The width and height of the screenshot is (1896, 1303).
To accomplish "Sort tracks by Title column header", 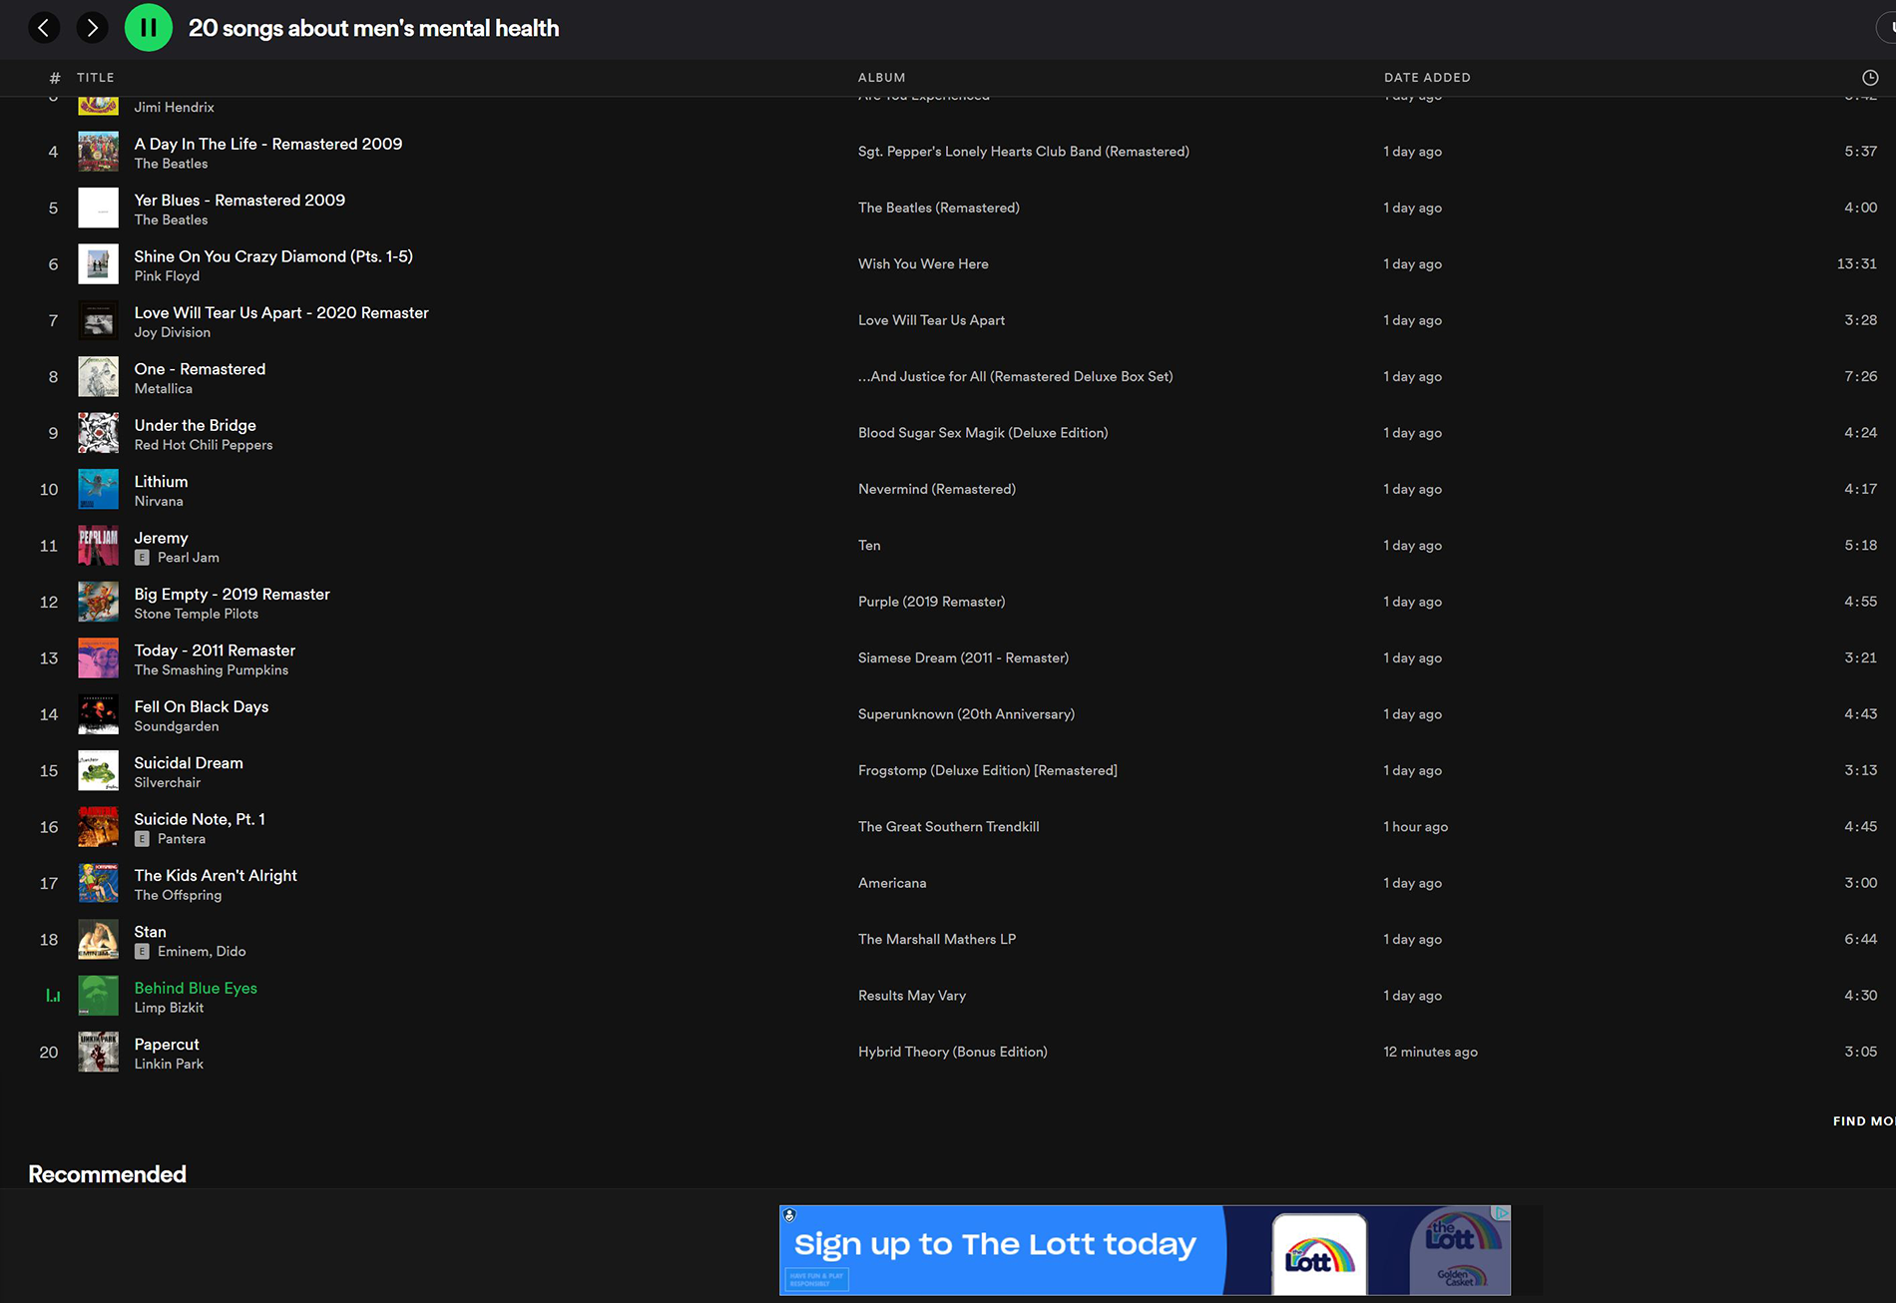I will 95,78.
